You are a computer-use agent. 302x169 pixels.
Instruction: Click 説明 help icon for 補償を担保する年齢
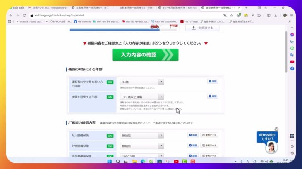point(212,96)
